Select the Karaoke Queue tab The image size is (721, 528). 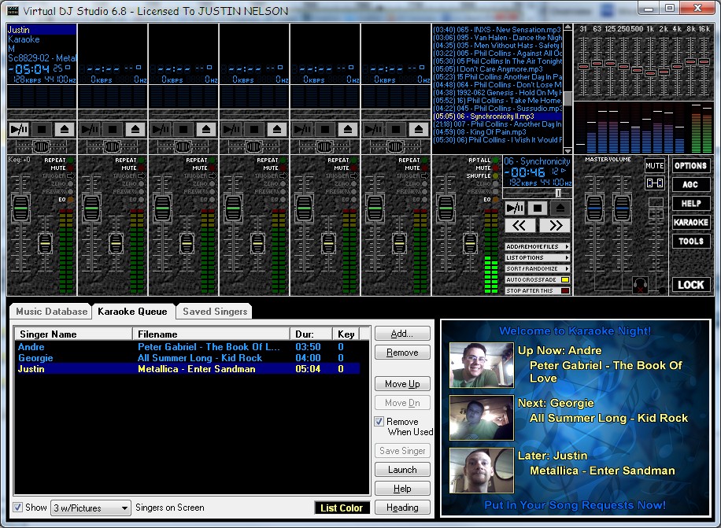132,312
